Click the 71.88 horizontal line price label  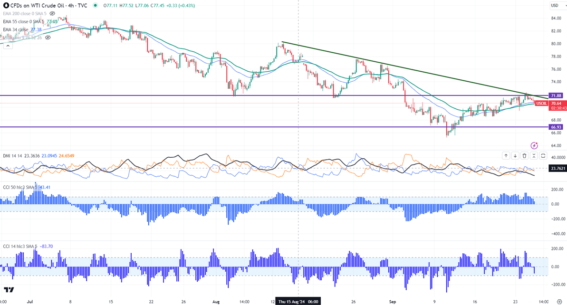coord(556,95)
